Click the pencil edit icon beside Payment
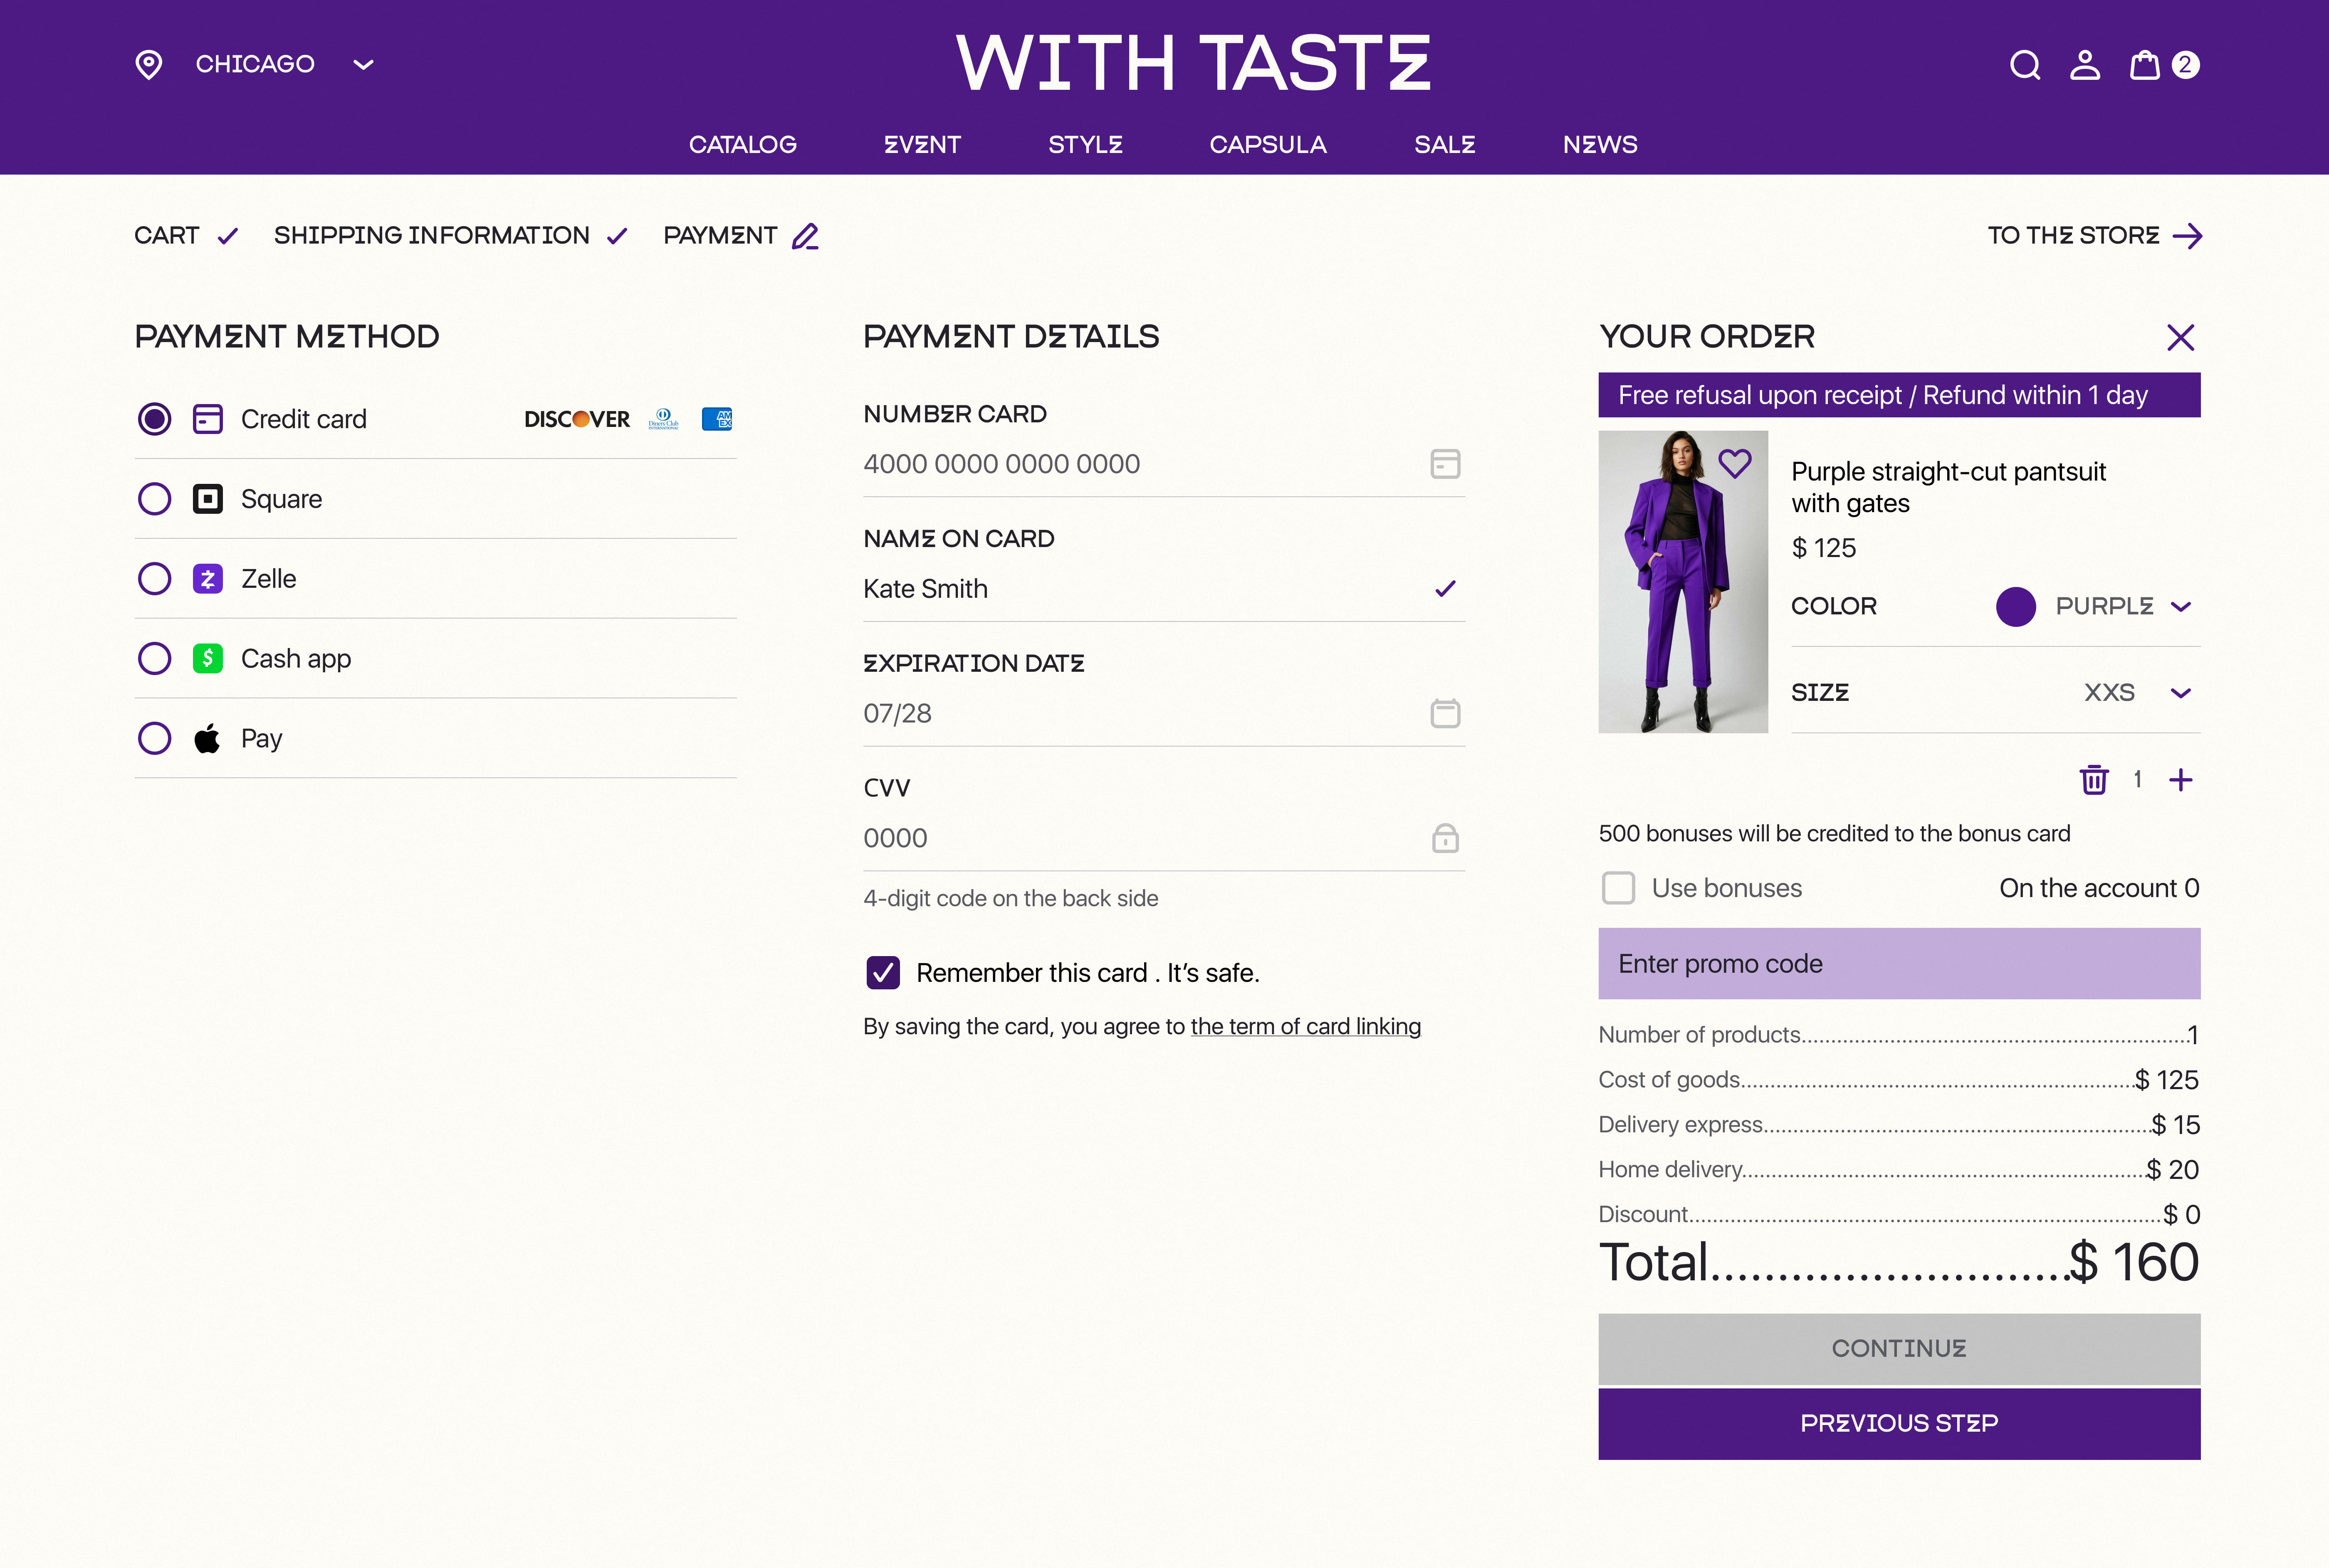 click(x=805, y=236)
